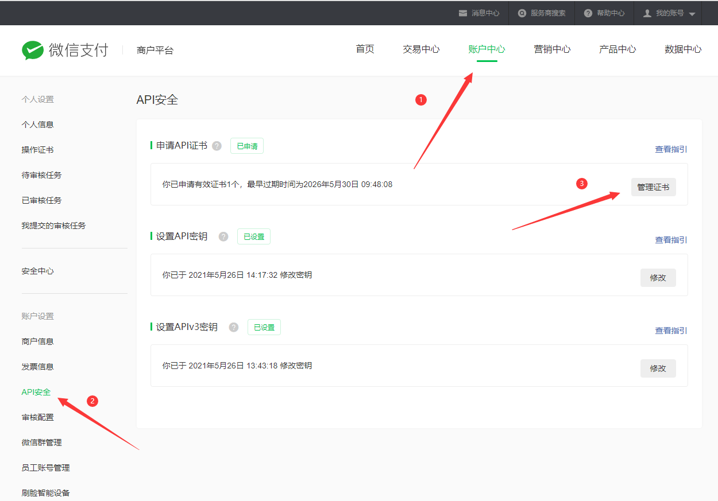Open 帮助中心 in the top bar
The width and height of the screenshot is (718, 501).
[x=611, y=13]
